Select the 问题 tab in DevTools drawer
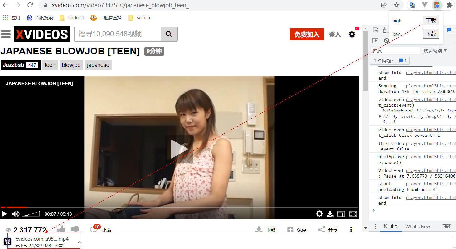The image size is (456, 249). point(446,227)
